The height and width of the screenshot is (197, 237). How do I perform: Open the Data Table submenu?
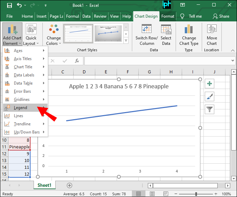coord(25,83)
